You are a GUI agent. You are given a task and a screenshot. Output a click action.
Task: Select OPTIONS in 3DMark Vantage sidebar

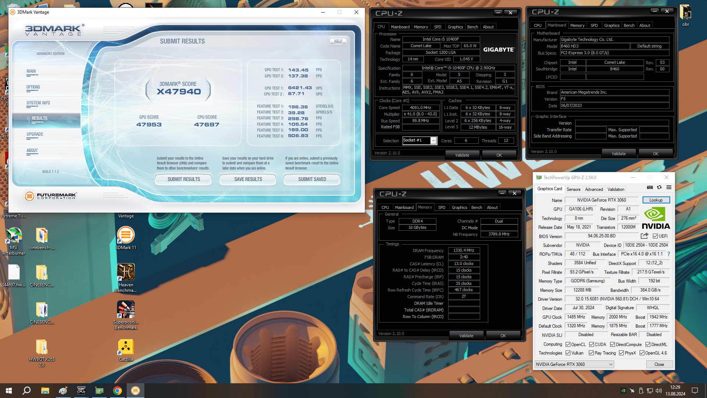pos(33,87)
